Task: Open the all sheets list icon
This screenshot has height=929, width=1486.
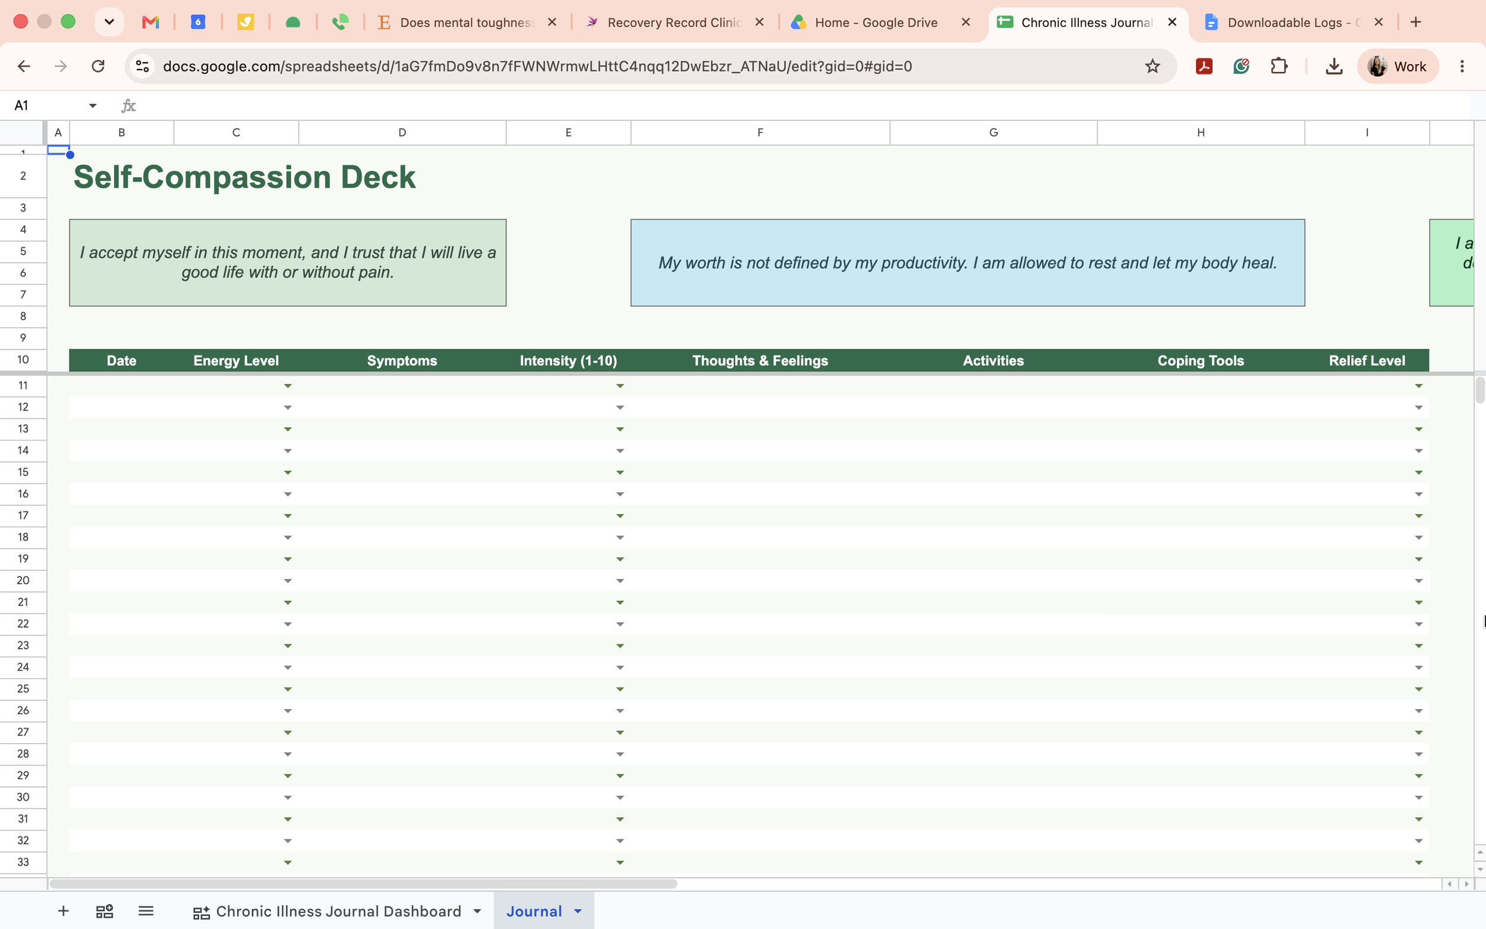Action: tap(146, 911)
